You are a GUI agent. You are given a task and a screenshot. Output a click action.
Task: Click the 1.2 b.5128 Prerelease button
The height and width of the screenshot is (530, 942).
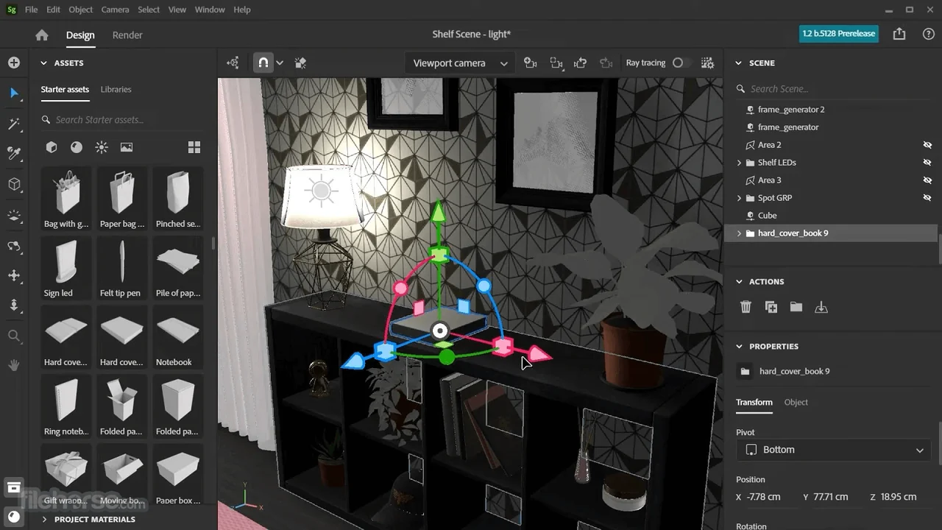(839, 33)
